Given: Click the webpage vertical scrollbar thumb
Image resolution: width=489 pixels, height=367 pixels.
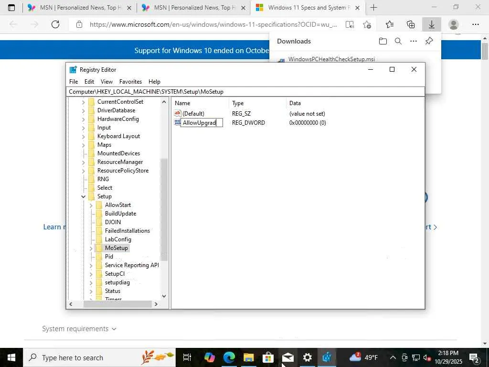Looking at the screenshot, I should 485,51.
